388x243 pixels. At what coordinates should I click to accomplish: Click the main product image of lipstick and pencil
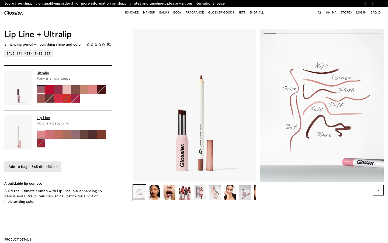[194, 106]
